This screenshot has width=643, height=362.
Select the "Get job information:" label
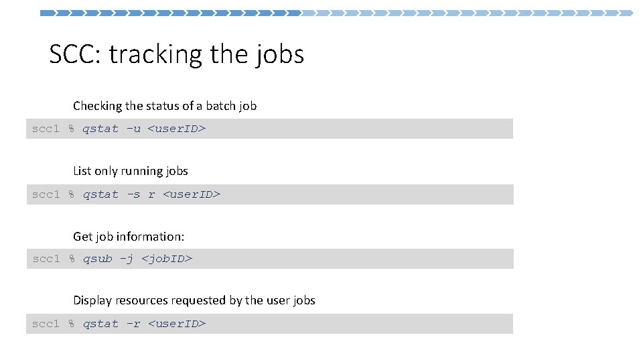click(x=128, y=236)
